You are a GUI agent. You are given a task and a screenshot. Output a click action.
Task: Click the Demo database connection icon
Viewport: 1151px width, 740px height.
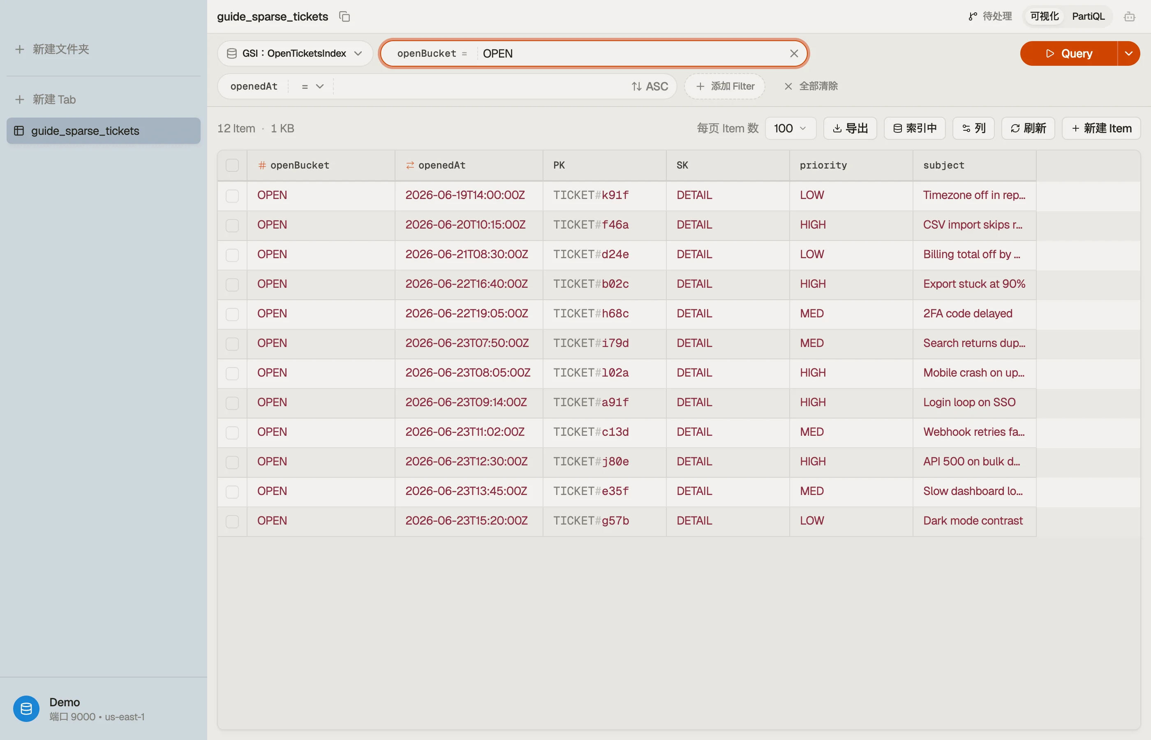pyautogui.click(x=26, y=708)
